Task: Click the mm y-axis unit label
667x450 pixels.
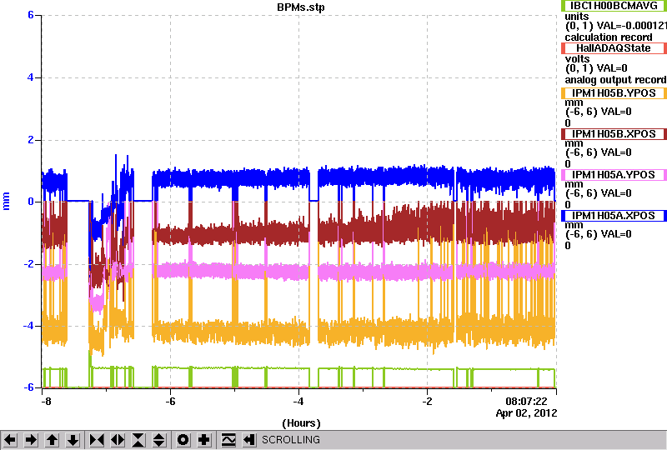Action: pyautogui.click(x=6, y=201)
